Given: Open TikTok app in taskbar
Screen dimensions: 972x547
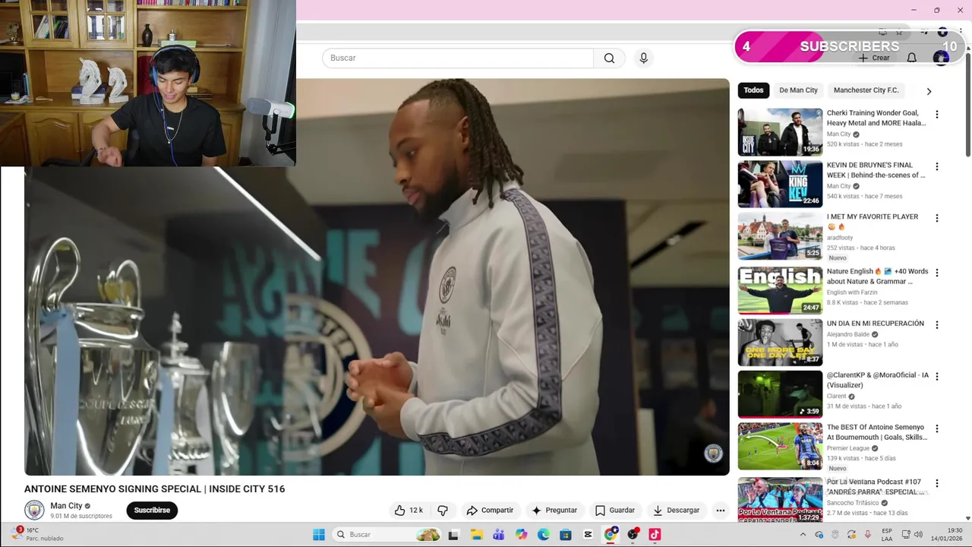Looking at the screenshot, I should (x=655, y=534).
